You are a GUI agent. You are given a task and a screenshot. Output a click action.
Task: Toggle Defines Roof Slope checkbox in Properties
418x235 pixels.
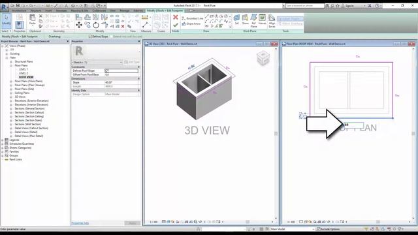[106, 70]
